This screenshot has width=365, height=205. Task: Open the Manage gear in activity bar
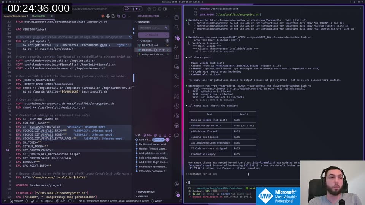coord(177,194)
